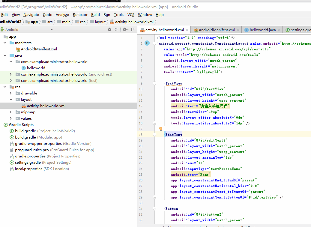311x227 pixels.
Task: Close the helloworld.java tab
Action: (x=279, y=30)
